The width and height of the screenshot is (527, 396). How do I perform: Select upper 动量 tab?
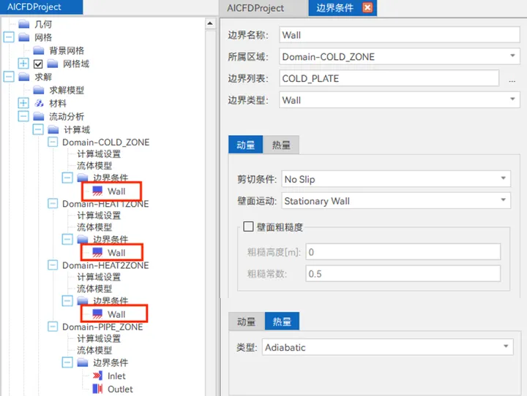[246, 145]
